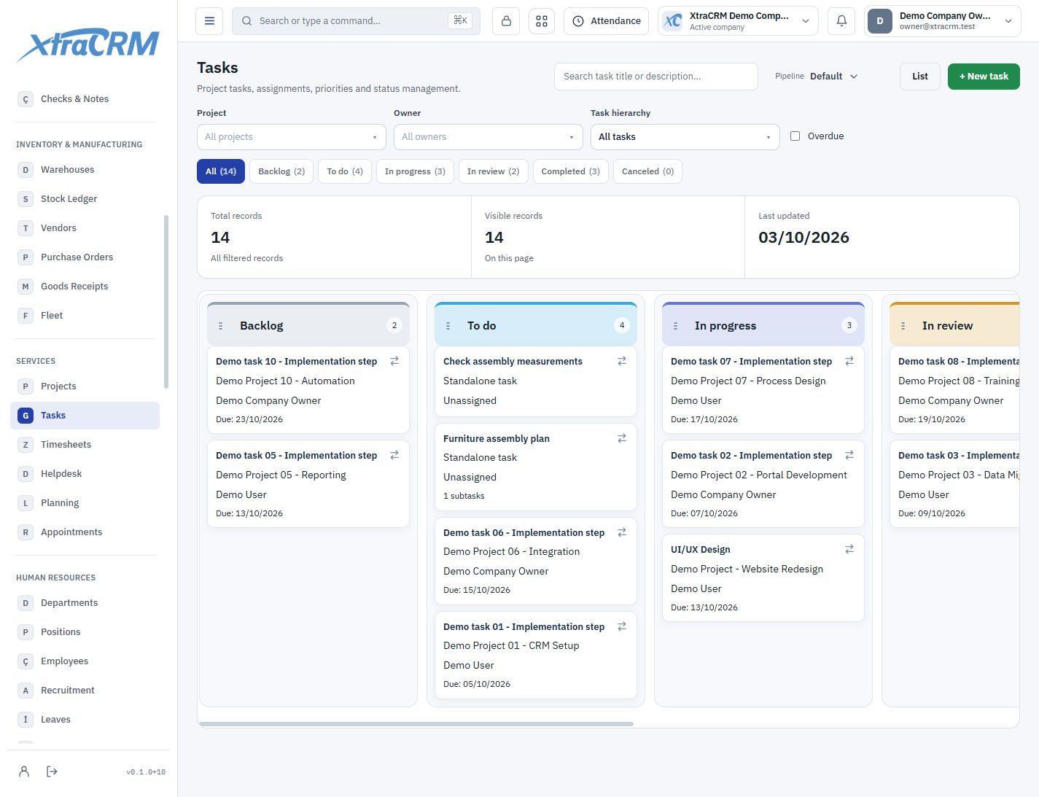
Task: Open the XtraCRM Demo Company switcher
Action: click(x=738, y=21)
